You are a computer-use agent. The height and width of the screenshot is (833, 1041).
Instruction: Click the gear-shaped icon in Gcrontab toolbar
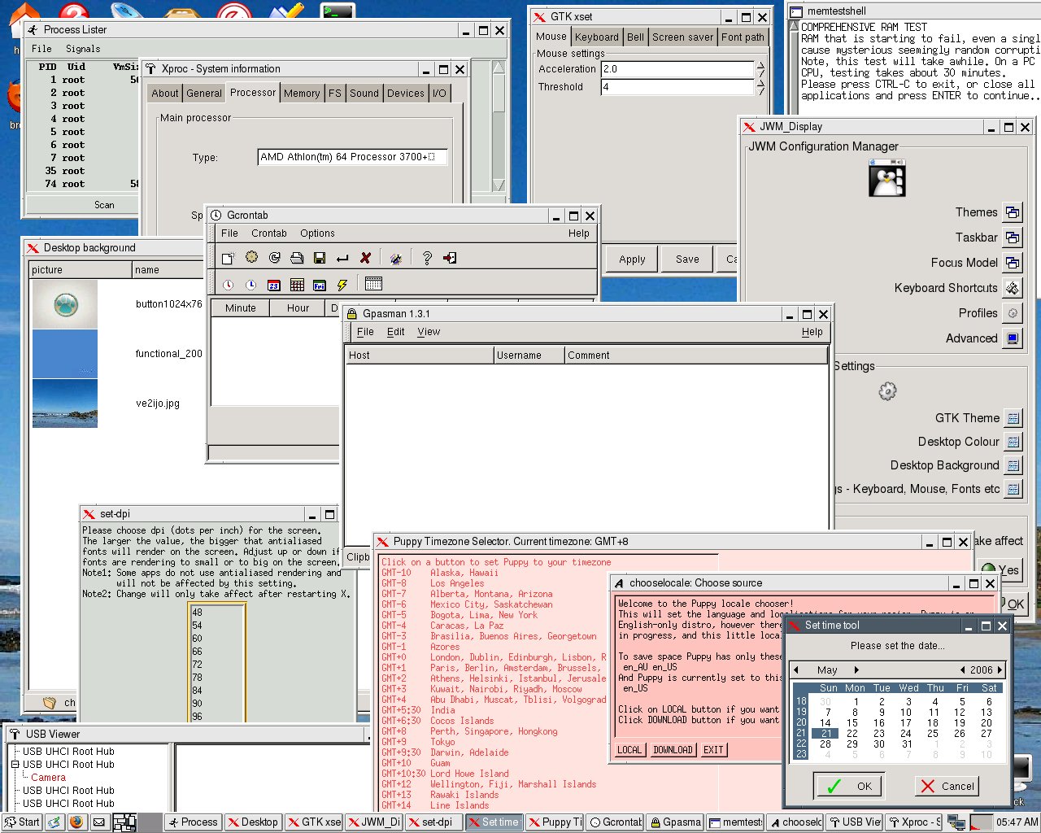coord(252,257)
